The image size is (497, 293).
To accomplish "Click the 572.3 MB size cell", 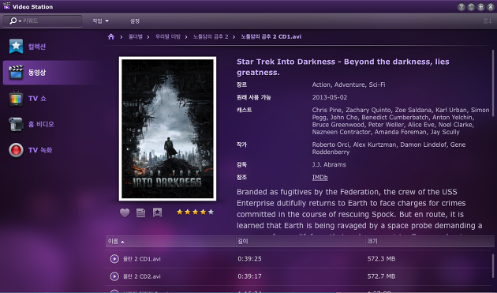I will tap(381, 259).
